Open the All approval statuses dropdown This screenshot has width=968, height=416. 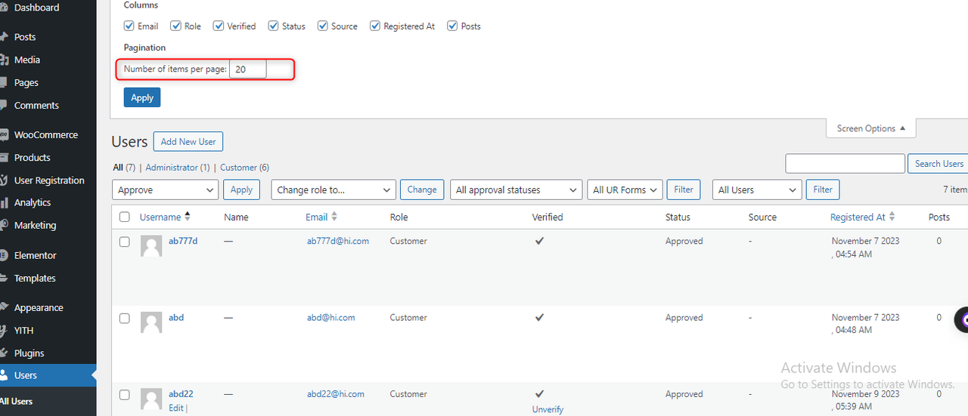pos(516,190)
